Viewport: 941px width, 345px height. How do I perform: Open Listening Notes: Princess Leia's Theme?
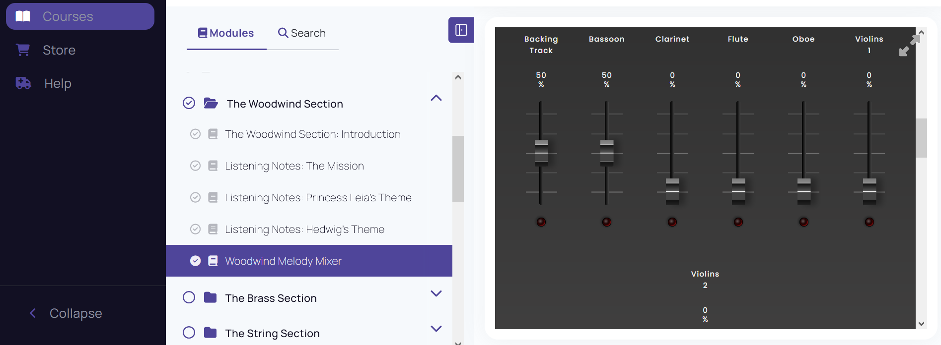point(318,198)
